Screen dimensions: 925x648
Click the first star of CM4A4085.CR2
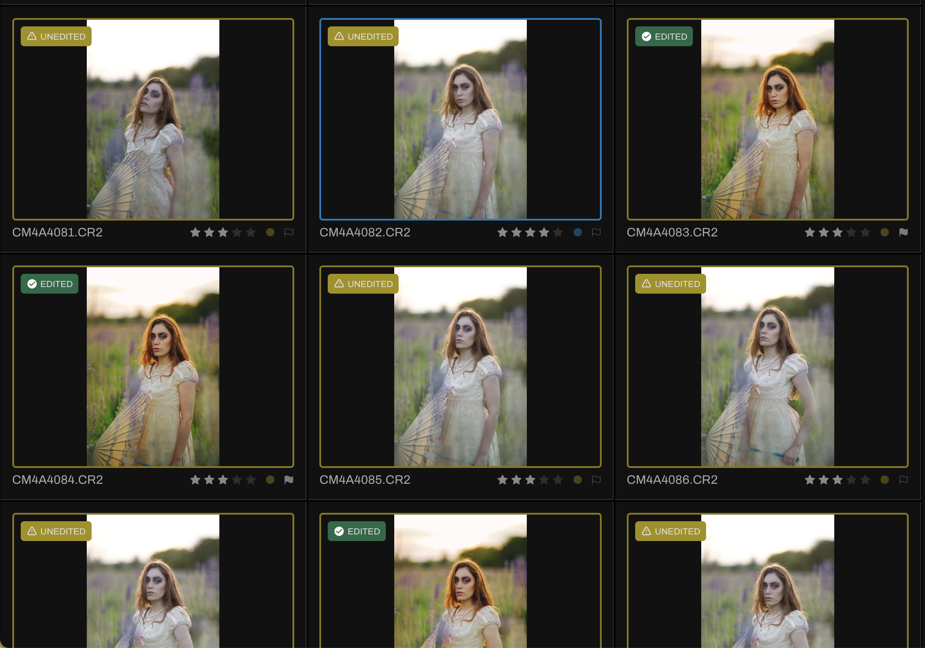coord(503,480)
